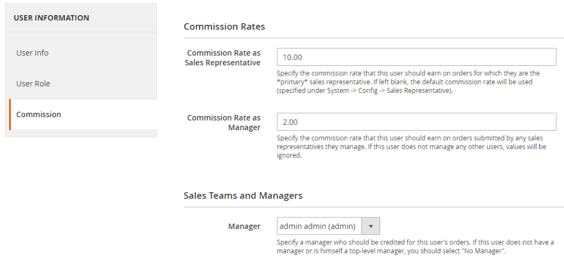Screen dimensions: 564x263
Task: Click the 'Commission Rate as Manager' label
Action: point(224,122)
